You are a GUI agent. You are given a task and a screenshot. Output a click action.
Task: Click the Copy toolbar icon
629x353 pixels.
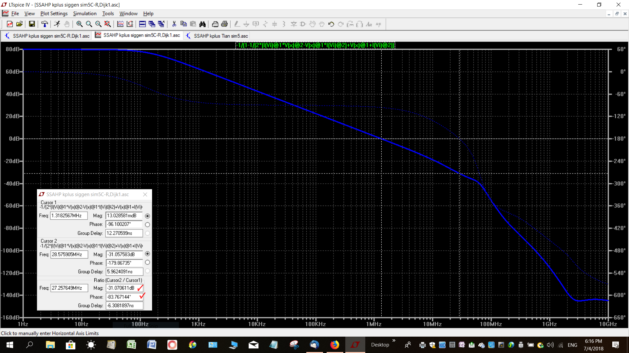click(x=183, y=24)
